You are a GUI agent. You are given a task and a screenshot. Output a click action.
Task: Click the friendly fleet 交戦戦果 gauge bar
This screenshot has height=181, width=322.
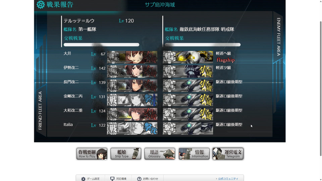tap(101, 45)
